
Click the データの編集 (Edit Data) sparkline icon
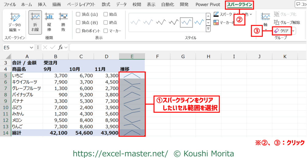click(14, 21)
